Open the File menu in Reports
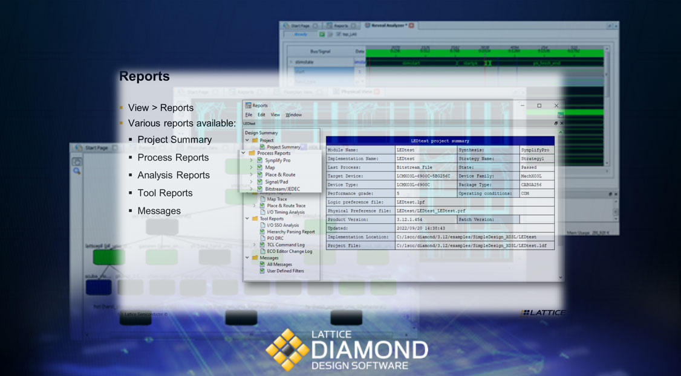 [x=249, y=115]
